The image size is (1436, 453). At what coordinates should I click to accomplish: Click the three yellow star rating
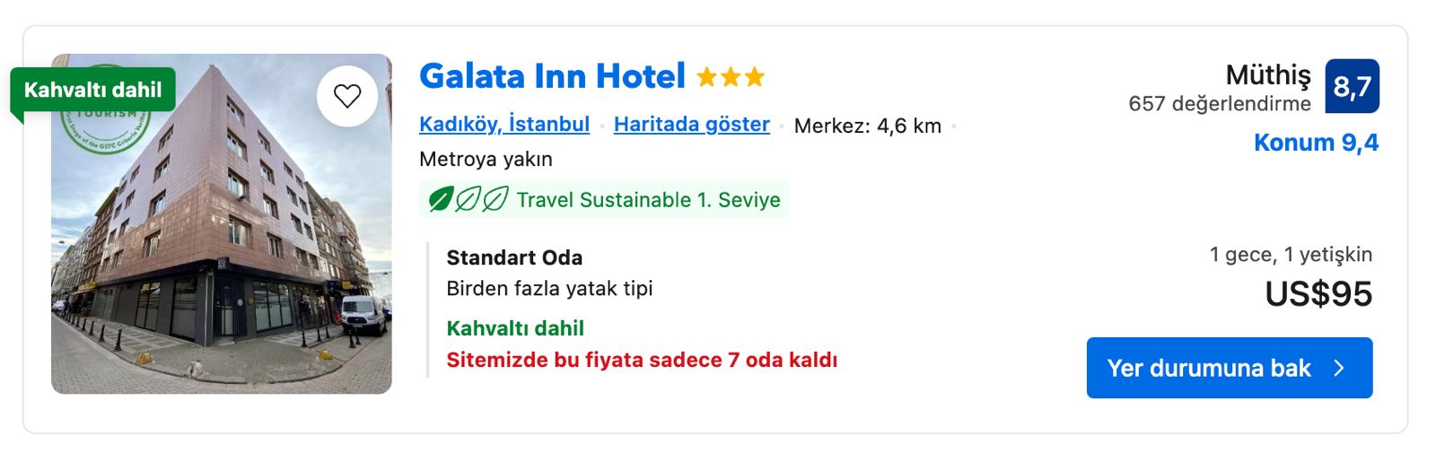(x=731, y=77)
